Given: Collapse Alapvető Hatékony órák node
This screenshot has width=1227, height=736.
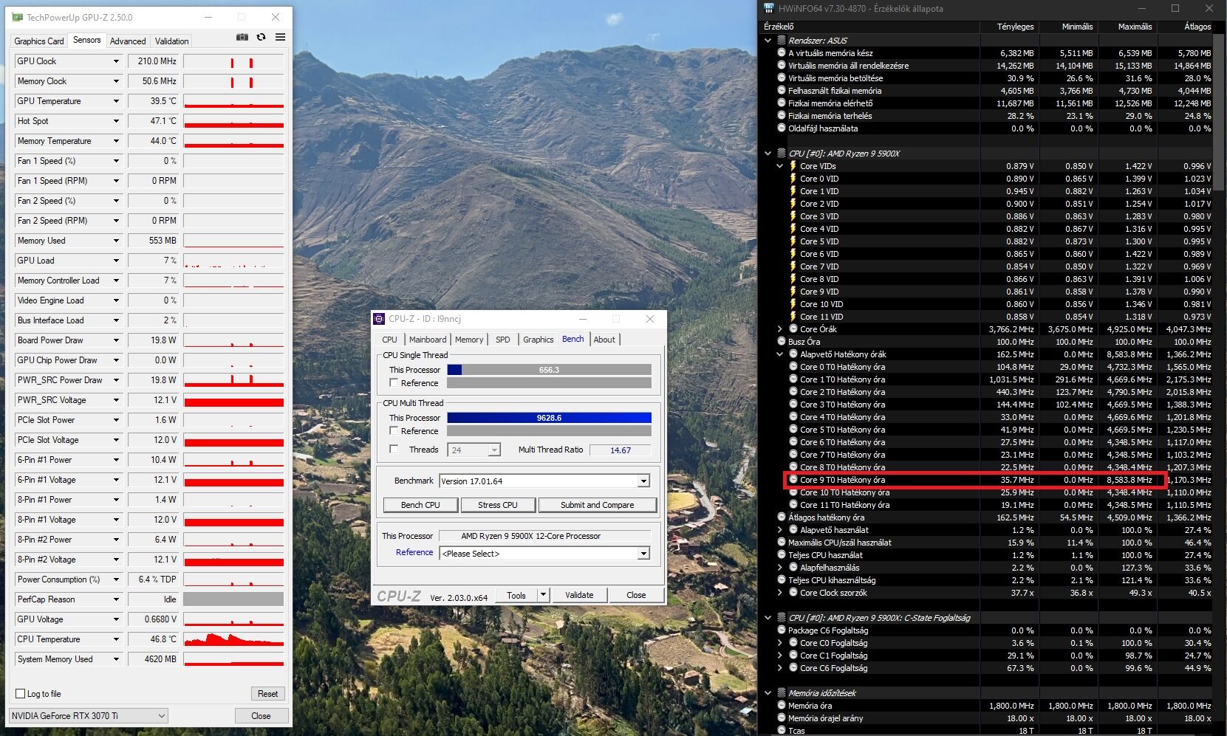Looking at the screenshot, I should [780, 354].
